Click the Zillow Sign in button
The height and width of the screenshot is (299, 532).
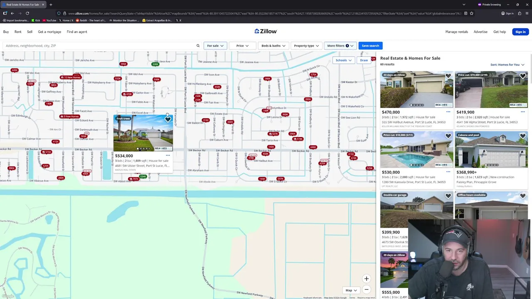pyautogui.click(x=520, y=32)
